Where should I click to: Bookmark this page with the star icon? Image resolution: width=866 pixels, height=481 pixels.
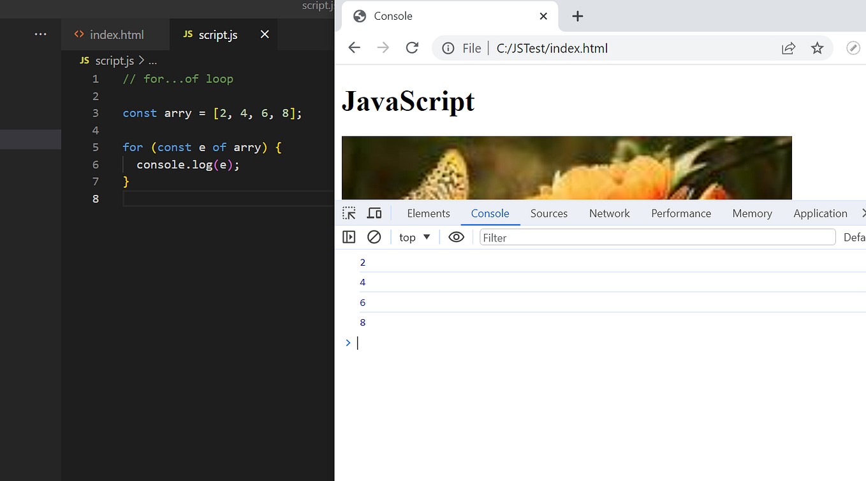pyautogui.click(x=817, y=48)
